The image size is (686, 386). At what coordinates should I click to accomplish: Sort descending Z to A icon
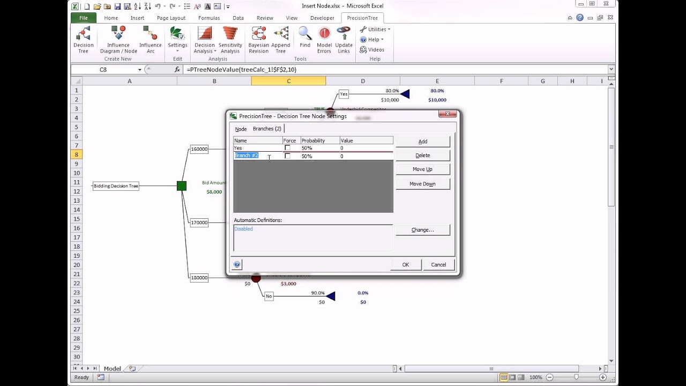pos(147,6)
